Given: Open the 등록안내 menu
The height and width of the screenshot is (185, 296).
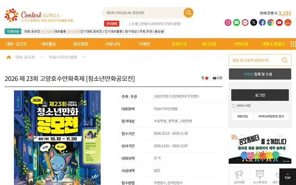Looking at the screenshot, I should 179,44.
